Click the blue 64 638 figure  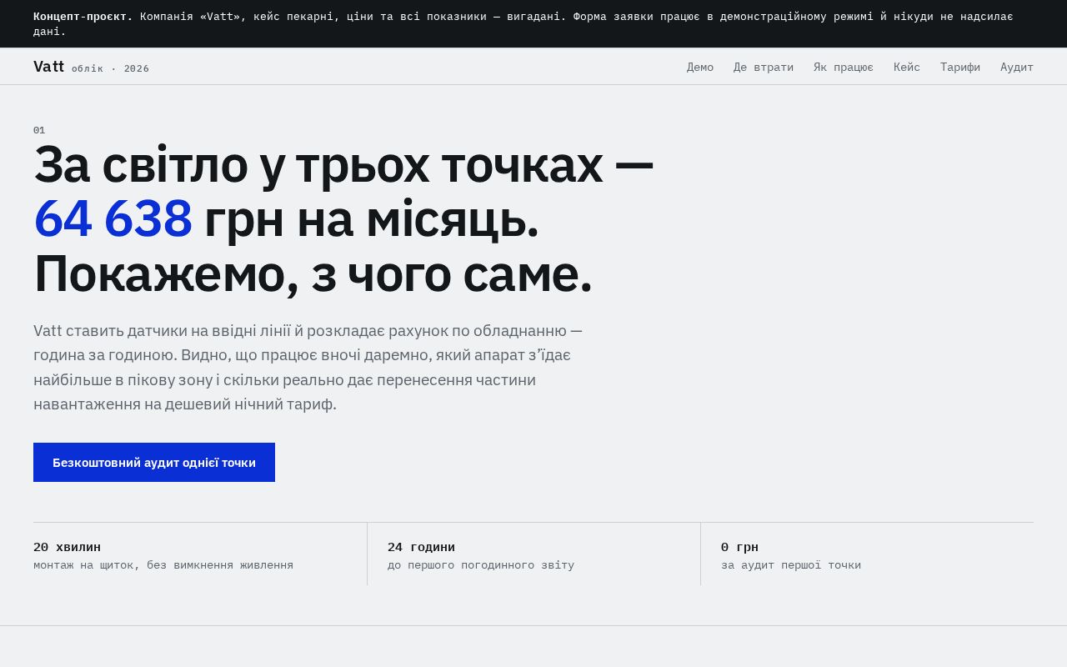pos(113,218)
